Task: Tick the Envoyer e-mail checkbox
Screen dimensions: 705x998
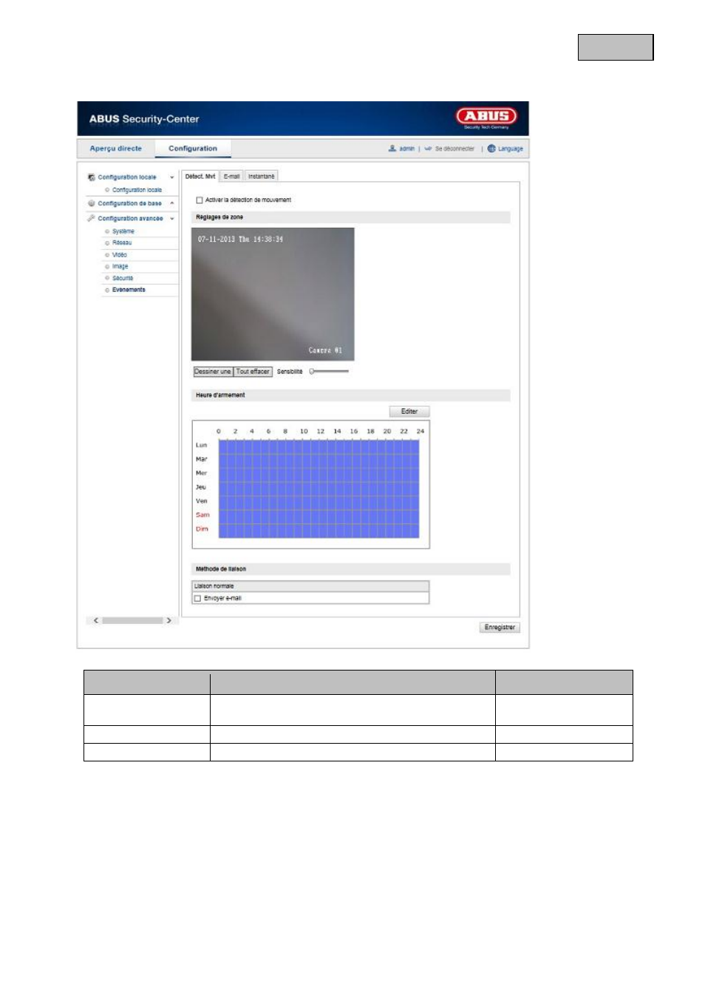Action: pyautogui.click(x=197, y=598)
